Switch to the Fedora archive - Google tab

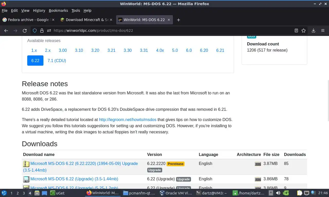28,20
